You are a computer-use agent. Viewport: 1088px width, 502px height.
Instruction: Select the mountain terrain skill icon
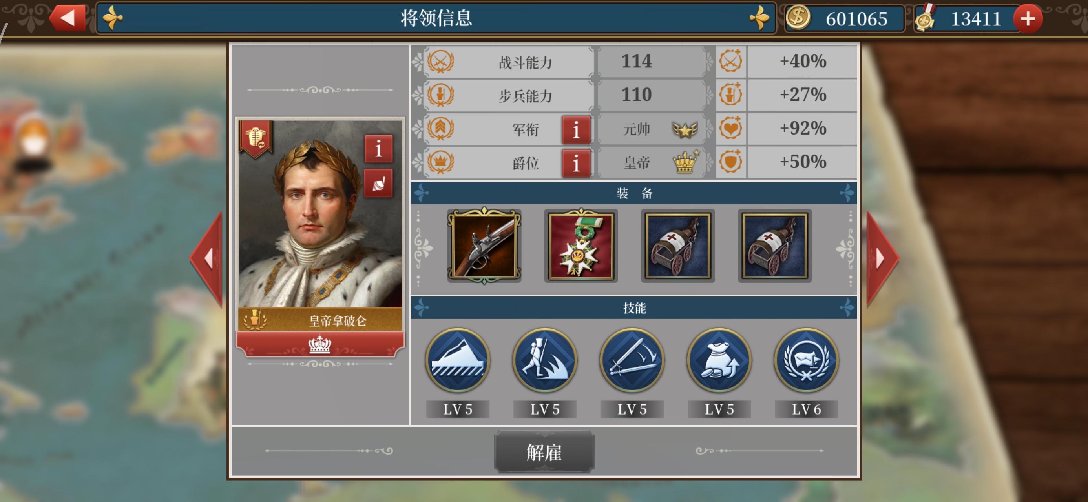coord(457,361)
